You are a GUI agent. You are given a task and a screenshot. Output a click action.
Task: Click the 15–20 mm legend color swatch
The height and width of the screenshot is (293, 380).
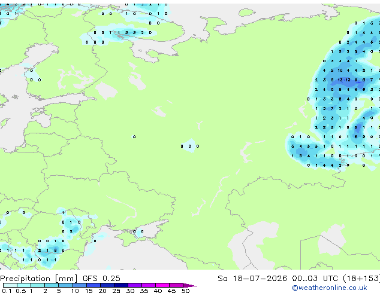click(x=94, y=285)
